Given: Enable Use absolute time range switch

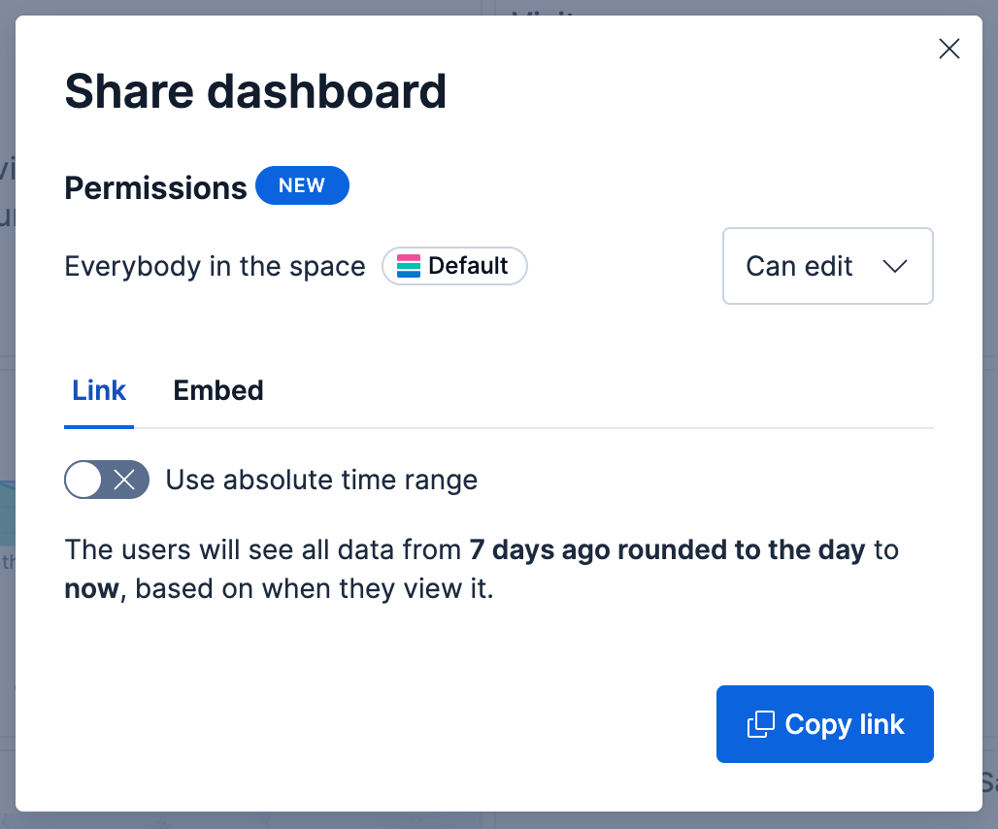Looking at the screenshot, I should pyautogui.click(x=107, y=480).
